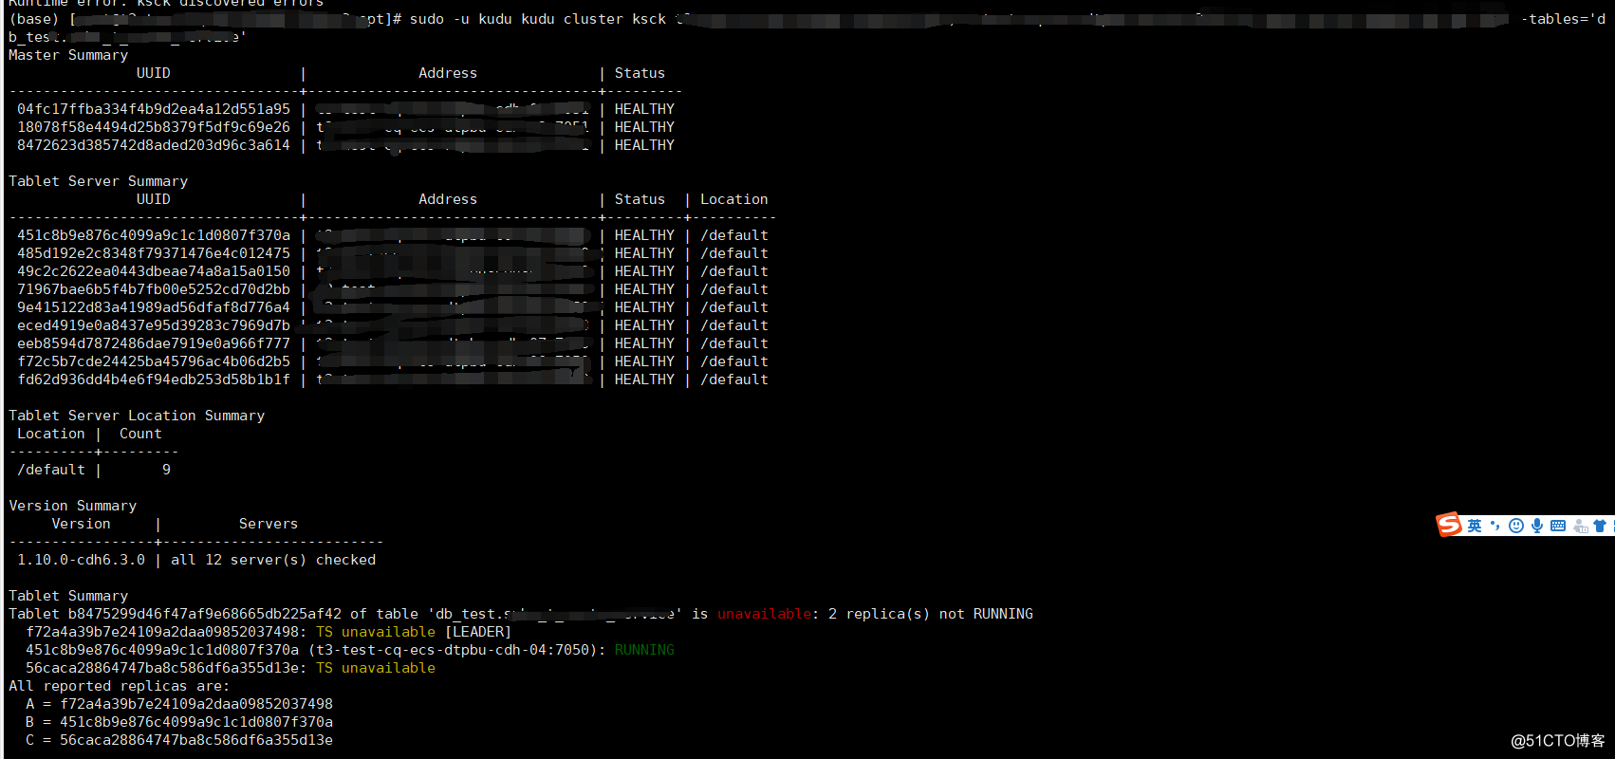This screenshot has height=759, width=1615.
Task: Click the 'Tablet Server Location Summary' heading
Action: [x=137, y=416]
